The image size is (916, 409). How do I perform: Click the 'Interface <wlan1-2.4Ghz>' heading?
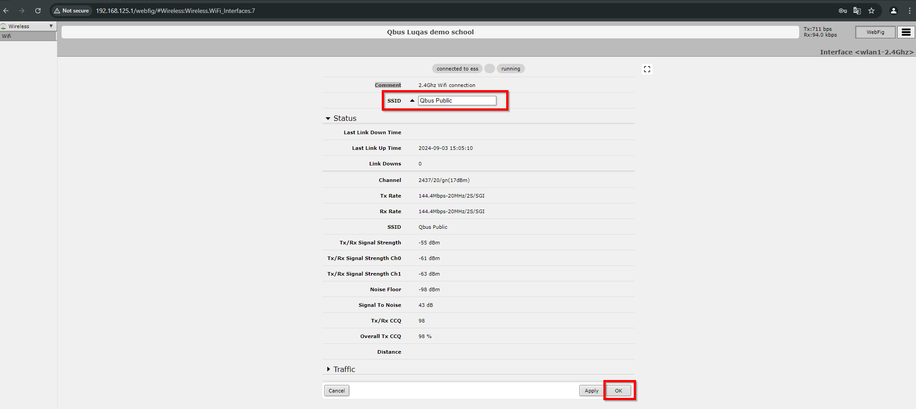pyautogui.click(x=866, y=52)
